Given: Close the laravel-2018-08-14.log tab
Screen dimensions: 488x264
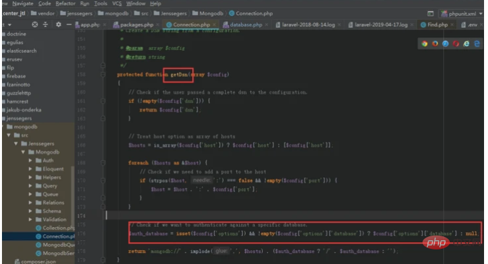Looking at the screenshot, I should tap(339, 25).
